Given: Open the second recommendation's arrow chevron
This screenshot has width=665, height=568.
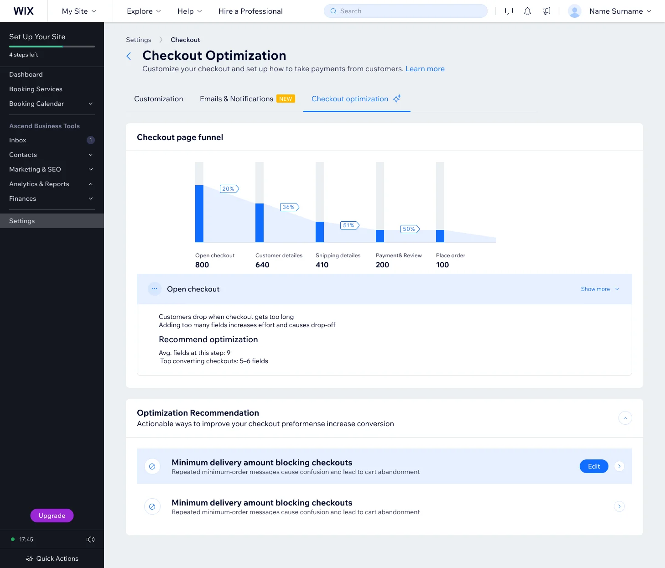Looking at the screenshot, I should [x=619, y=506].
